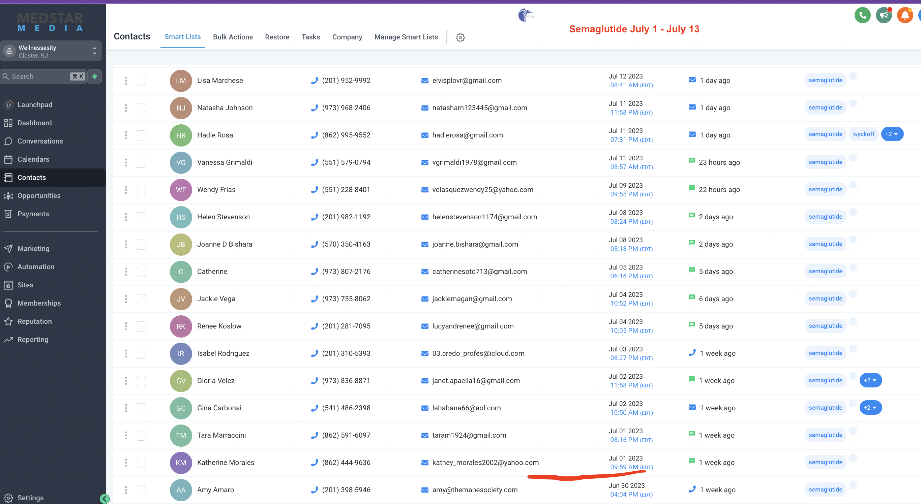Expand +2 tags for Gloria Velez
921x504 pixels.
click(870, 380)
